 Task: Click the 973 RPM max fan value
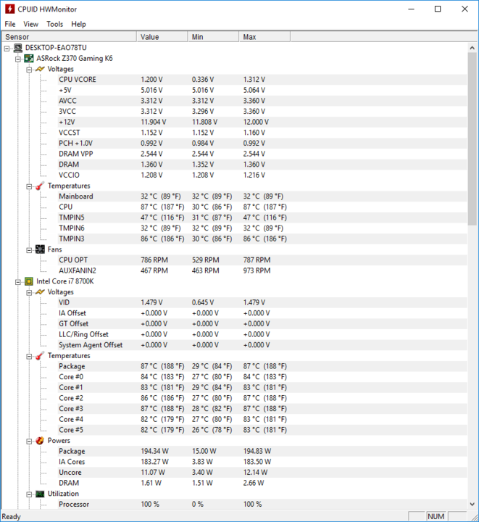pos(257,271)
